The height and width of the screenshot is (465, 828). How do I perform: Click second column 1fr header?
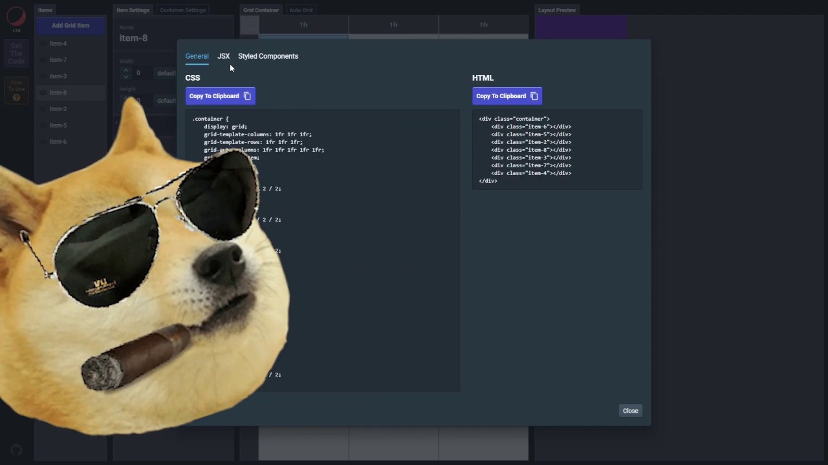pos(393,25)
